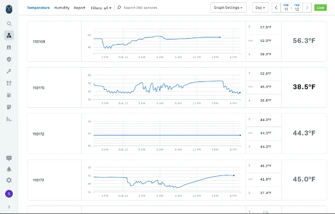Open the Day range dropdown
This screenshot has height=214, width=335.
(x=260, y=7)
